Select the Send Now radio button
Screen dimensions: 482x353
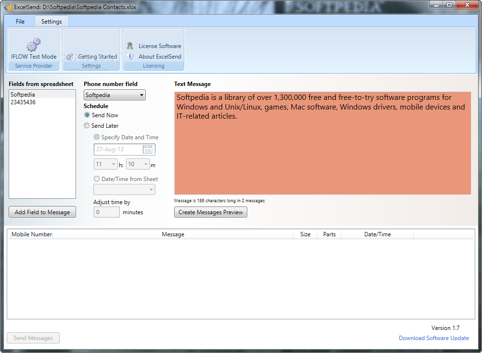pos(87,115)
